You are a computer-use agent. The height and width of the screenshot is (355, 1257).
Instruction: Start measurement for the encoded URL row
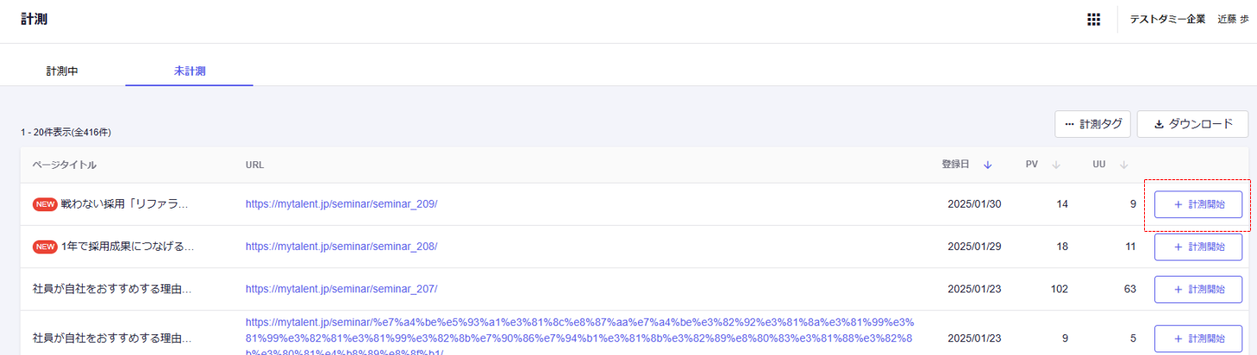[1198, 338]
